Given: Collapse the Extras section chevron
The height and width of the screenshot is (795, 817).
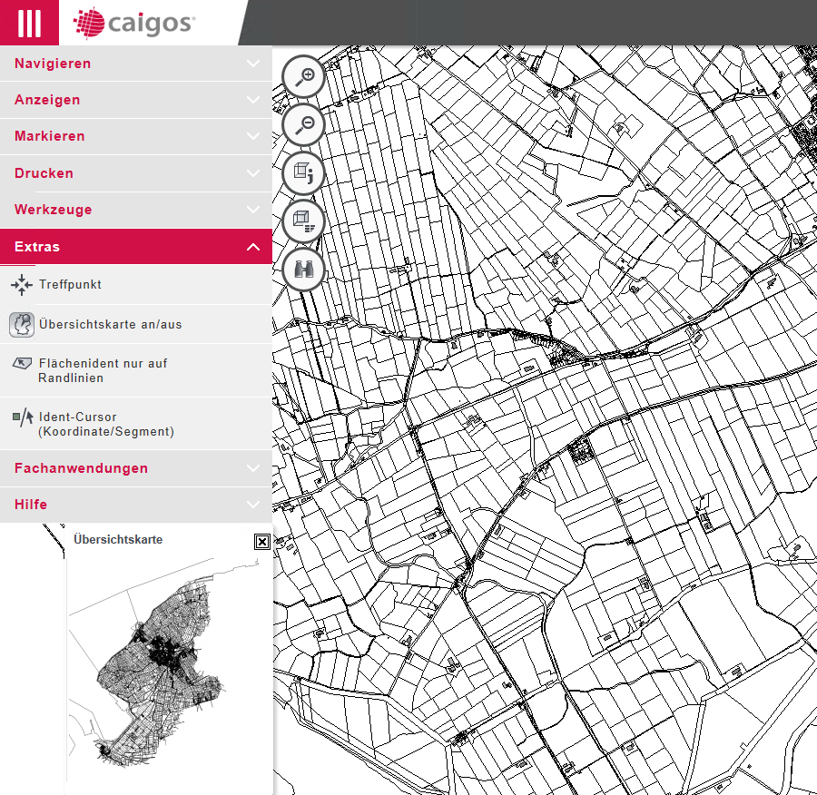Looking at the screenshot, I should point(253,247).
